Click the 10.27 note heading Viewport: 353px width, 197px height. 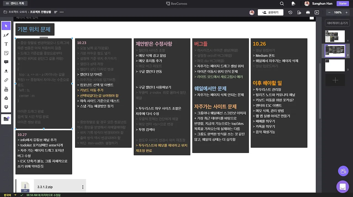[x=22, y=134]
